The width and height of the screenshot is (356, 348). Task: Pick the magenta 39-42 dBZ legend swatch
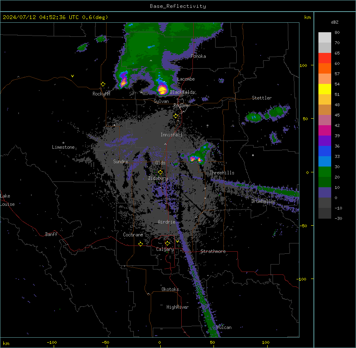[325, 130]
